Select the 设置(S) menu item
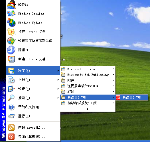Viewport: 150px width, 142px height. point(33,89)
